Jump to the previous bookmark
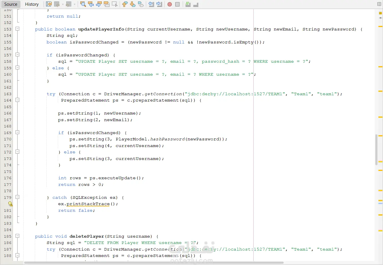This screenshot has width=383, height=265. coord(125,4)
